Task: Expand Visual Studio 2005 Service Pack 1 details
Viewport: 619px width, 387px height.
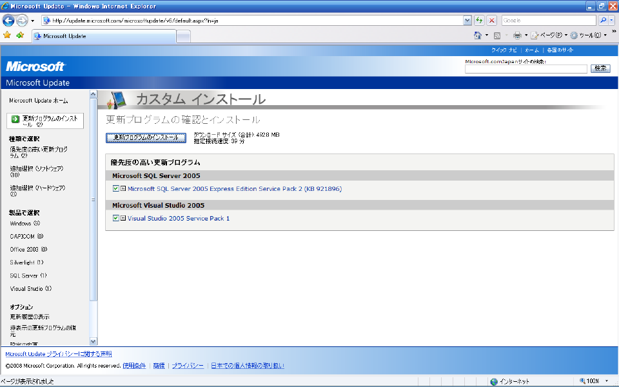Action: pos(123,218)
